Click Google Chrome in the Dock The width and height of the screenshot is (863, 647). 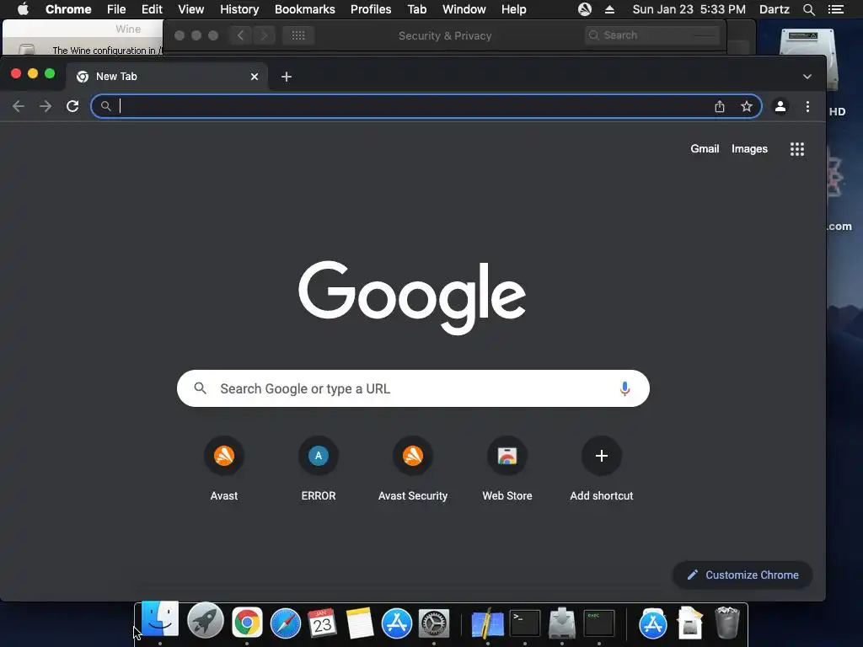[247, 623]
